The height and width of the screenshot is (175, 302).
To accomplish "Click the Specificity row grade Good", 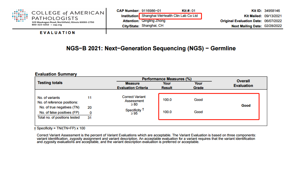I will click(198, 112).
